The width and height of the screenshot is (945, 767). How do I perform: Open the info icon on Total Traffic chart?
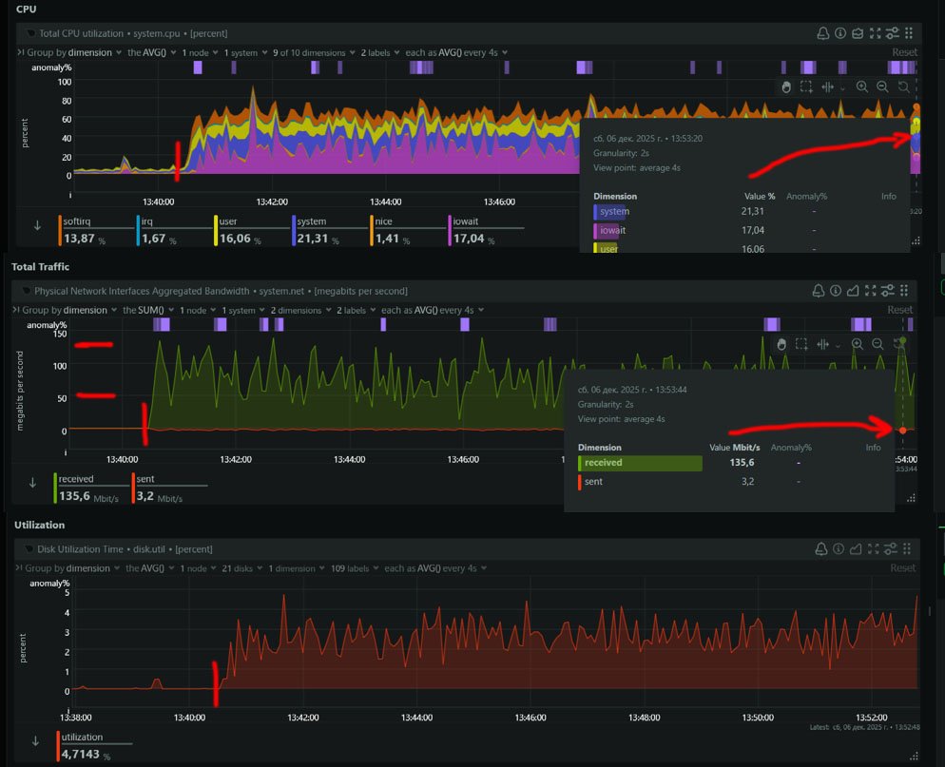[x=836, y=290]
